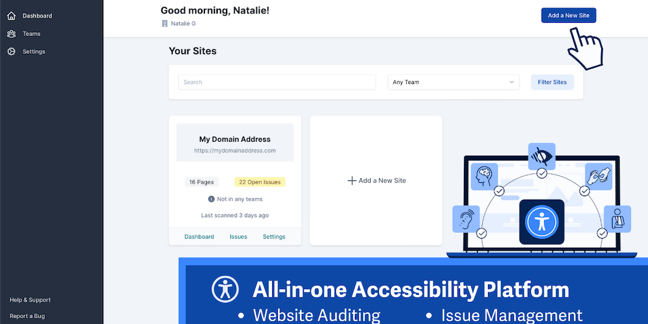Image resolution: width=648 pixels, height=324 pixels.
Task: Click the Last scanned 3 days ago text
Action: coord(235,215)
